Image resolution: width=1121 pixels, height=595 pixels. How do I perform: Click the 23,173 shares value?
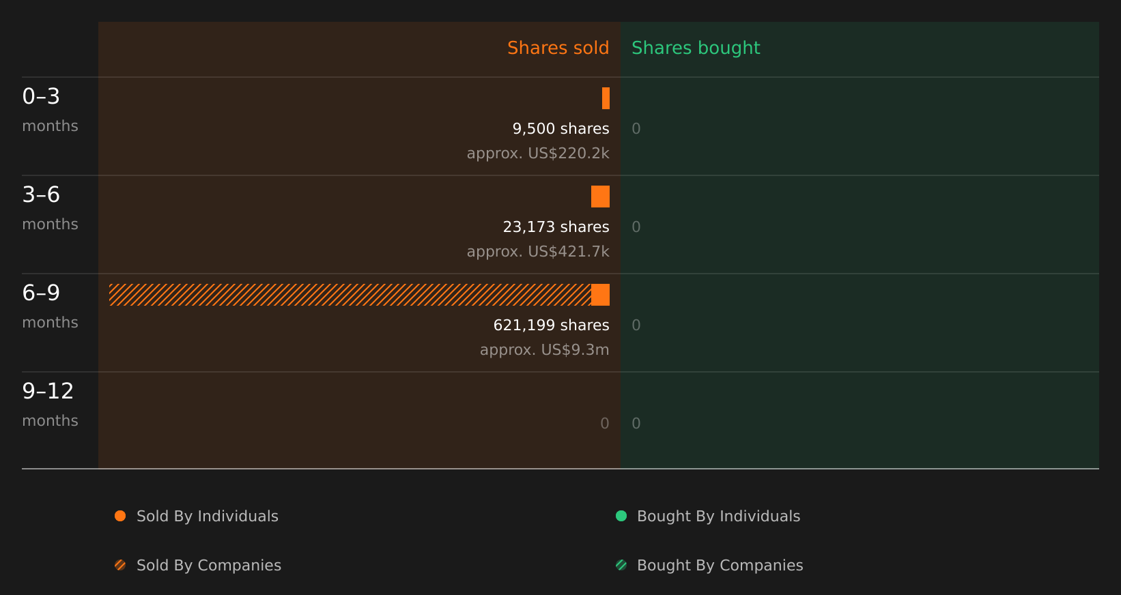point(556,227)
